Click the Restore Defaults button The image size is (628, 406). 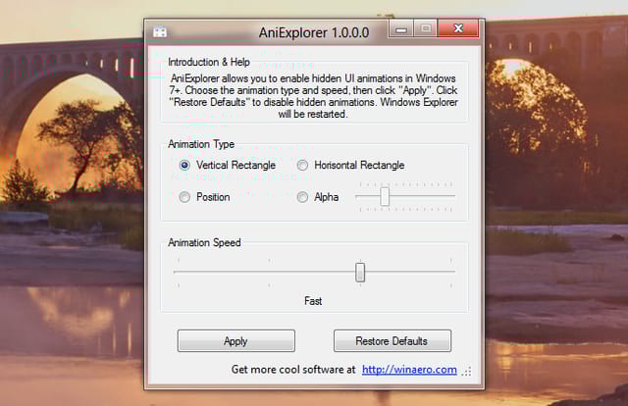[392, 341]
